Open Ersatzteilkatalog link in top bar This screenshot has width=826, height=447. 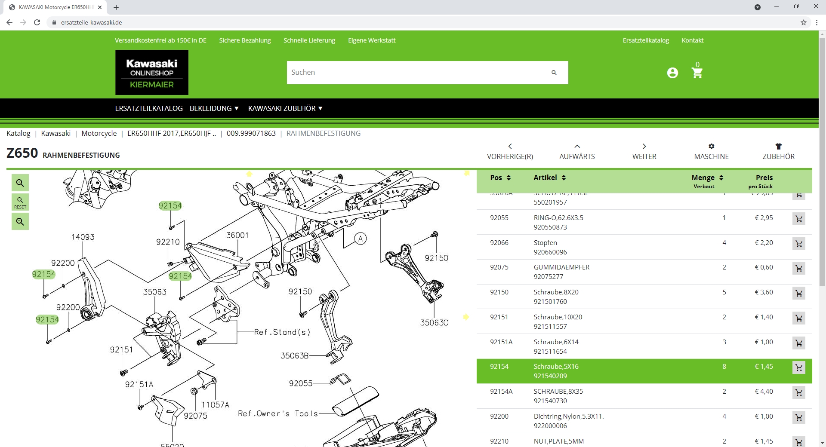click(646, 40)
